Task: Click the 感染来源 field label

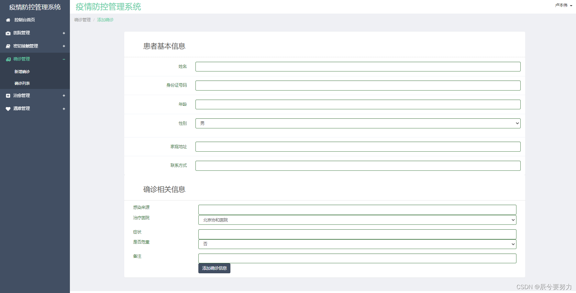Action: coord(141,207)
